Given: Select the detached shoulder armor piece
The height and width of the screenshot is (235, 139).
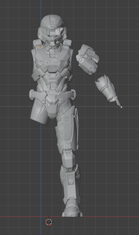Looking at the screenshot, I should (87, 60).
